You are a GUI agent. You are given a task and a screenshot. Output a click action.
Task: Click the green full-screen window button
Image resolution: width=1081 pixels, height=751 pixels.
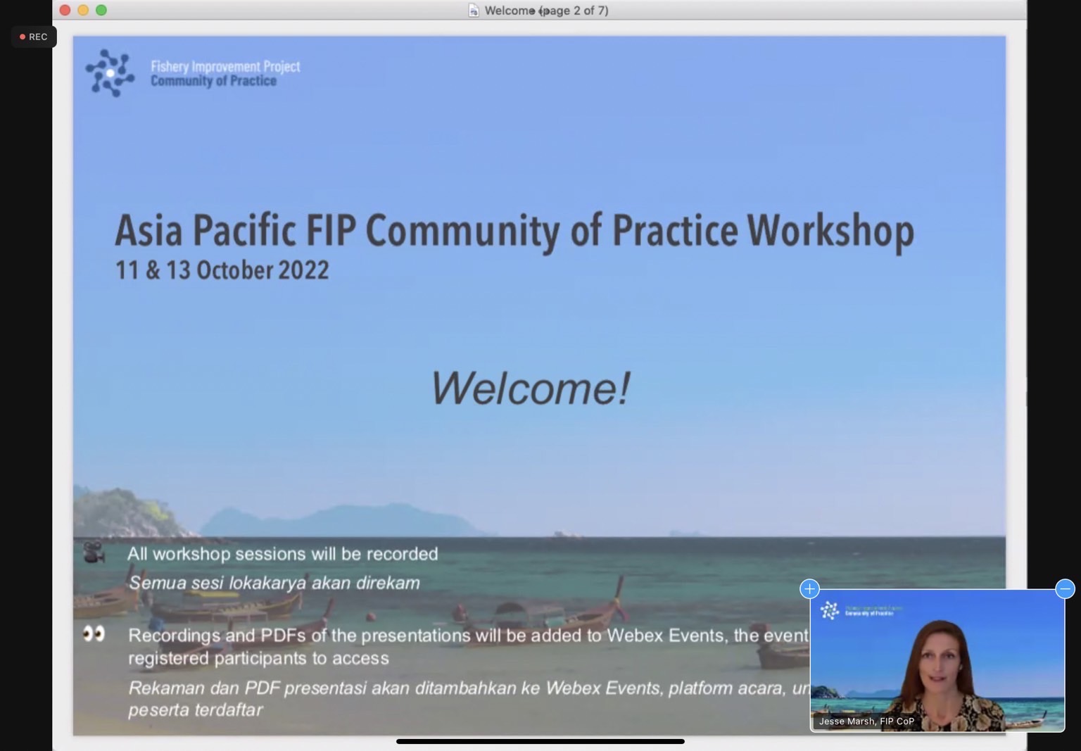tap(101, 10)
